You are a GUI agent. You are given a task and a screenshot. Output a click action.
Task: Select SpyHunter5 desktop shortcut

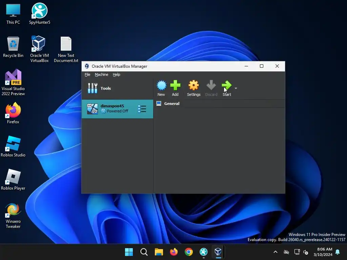pos(40,14)
